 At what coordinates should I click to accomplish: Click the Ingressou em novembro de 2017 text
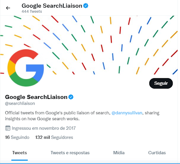44,128
